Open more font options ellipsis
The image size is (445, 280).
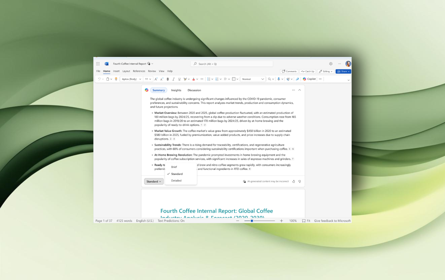pyautogui.click(x=202, y=79)
